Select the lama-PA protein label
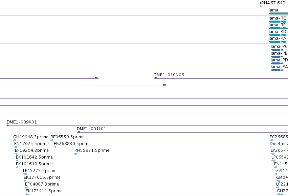 point(279,67)
